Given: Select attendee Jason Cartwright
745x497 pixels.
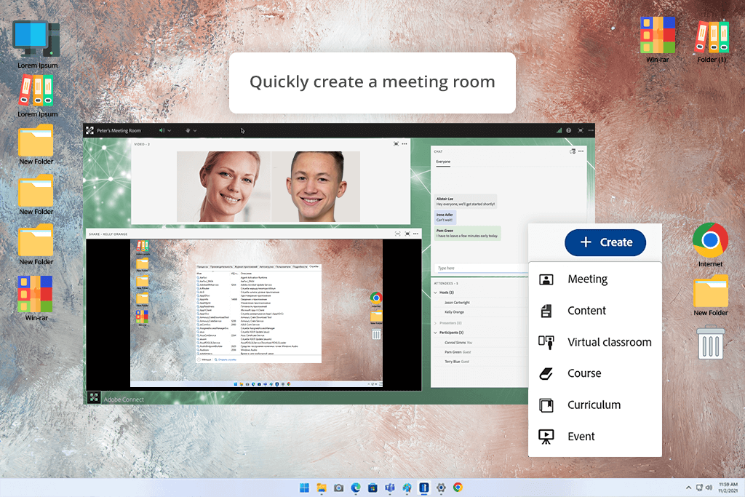Looking at the screenshot, I should [457, 302].
